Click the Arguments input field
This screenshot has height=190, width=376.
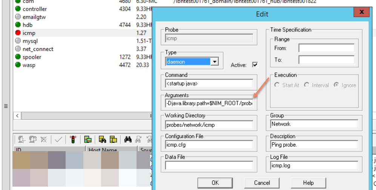209,104
